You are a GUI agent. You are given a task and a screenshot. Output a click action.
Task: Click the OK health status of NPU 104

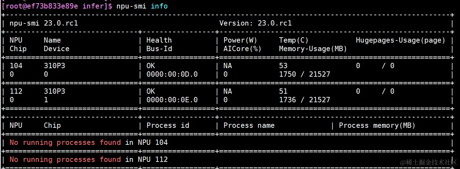(151, 66)
